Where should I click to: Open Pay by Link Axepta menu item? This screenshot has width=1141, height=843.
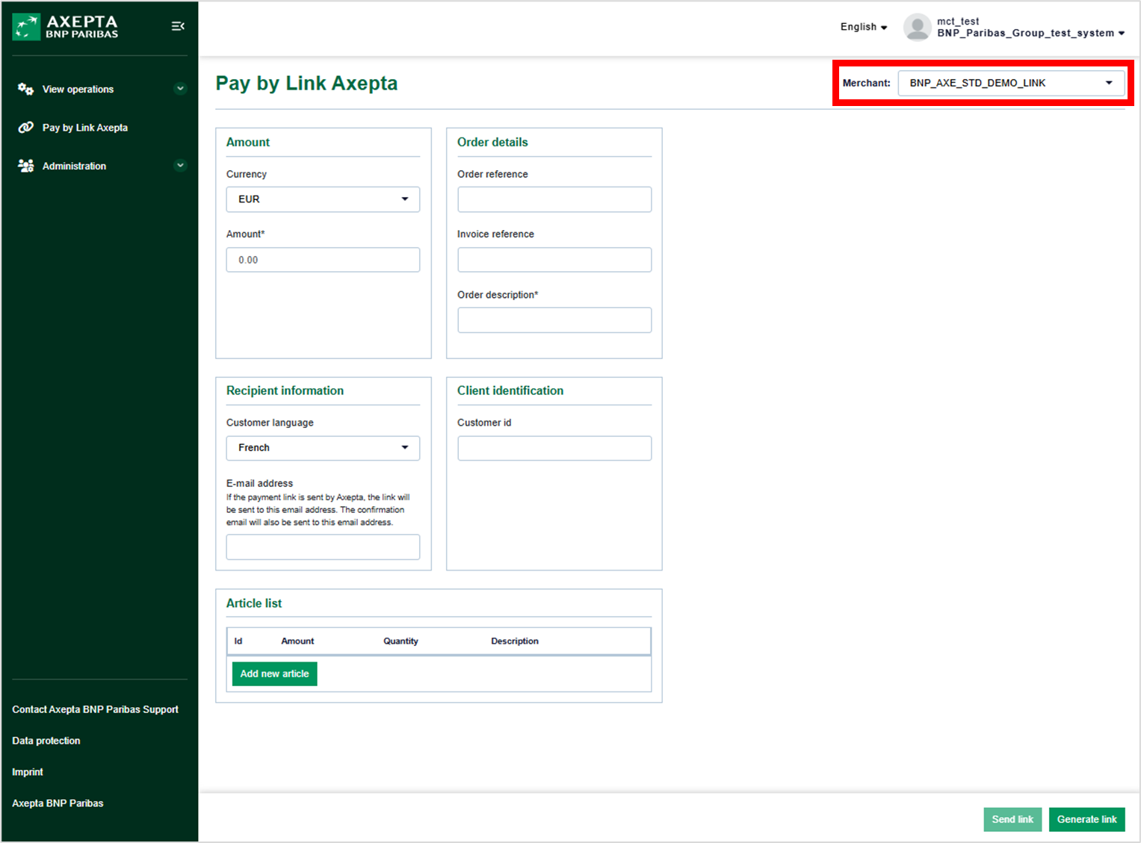[x=85, y=128]
